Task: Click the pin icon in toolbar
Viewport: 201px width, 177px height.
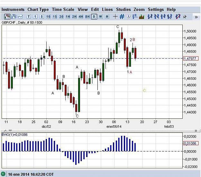Action: [185, 17]
